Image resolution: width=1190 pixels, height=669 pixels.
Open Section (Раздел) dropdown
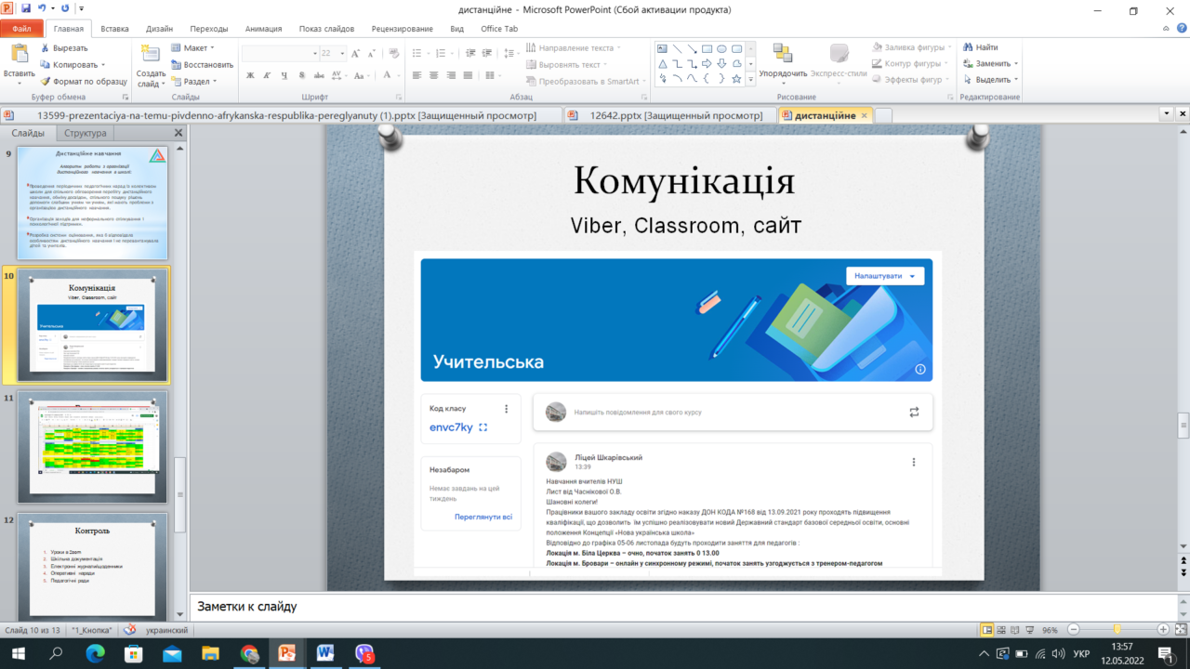(194, 82)
